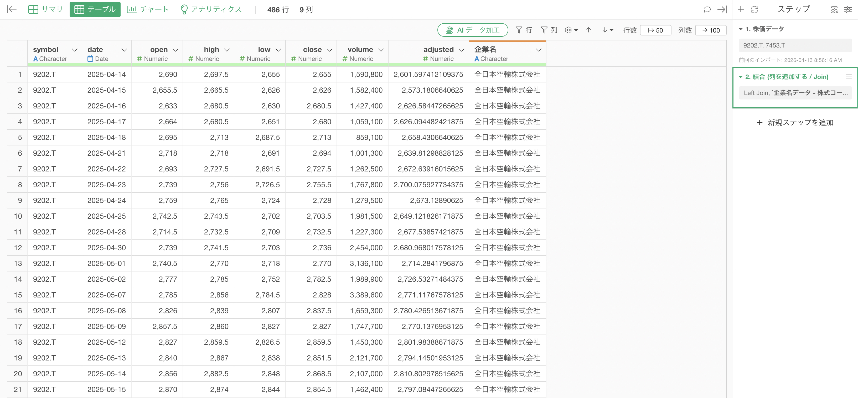Expand the 企業名 column dropdown
This screenshot has height=398, width=858.
[539, 50]
